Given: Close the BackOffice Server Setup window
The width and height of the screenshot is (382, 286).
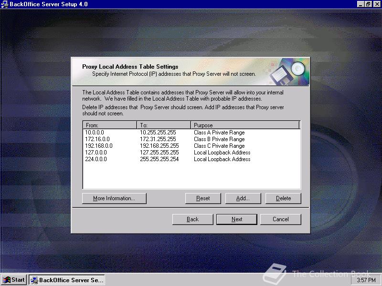Looking at the screenshot, I should pos(377,4).
